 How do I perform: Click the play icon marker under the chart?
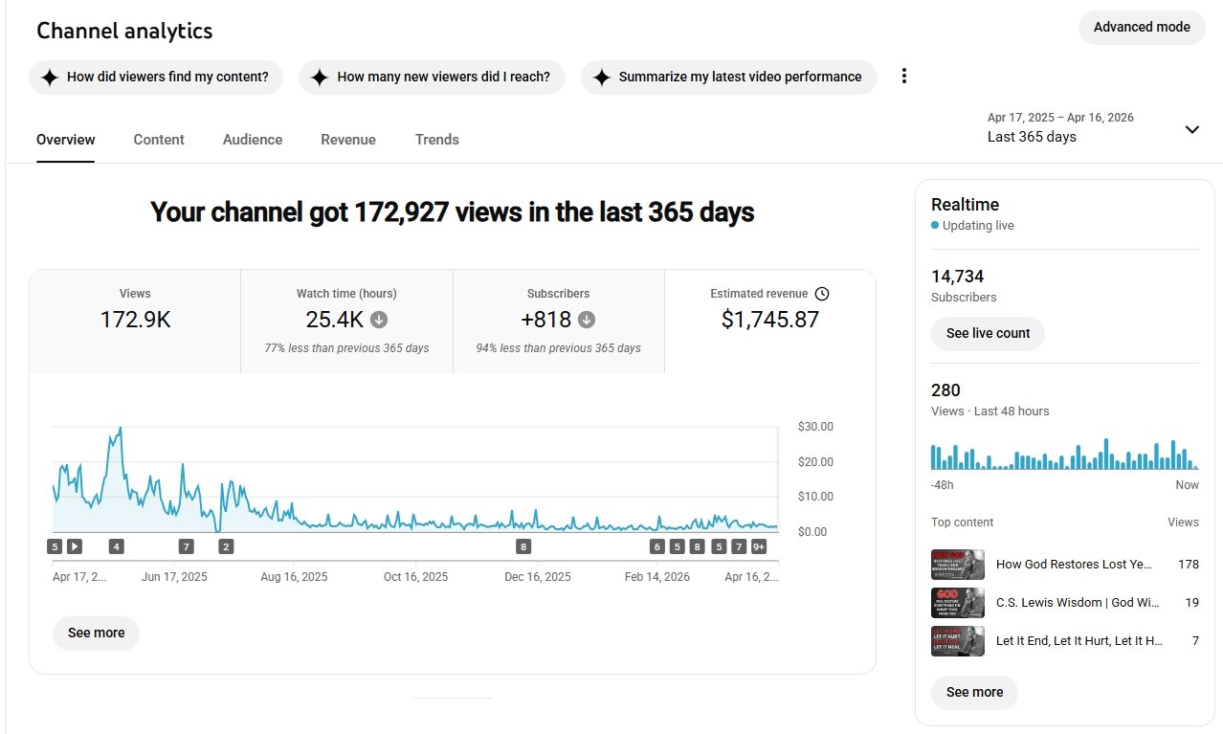point(75,546)
